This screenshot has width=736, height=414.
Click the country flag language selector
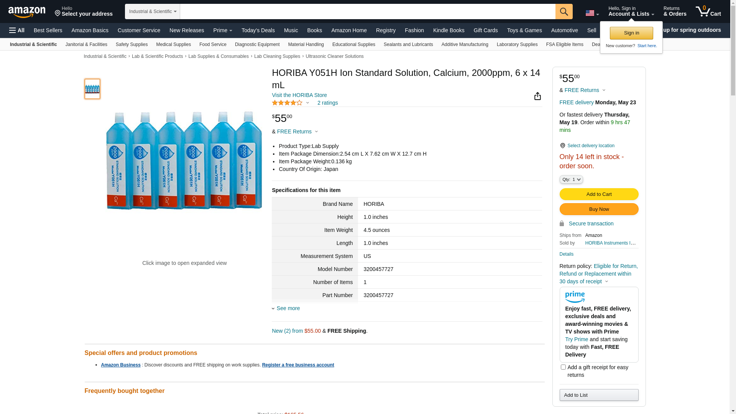592,13
